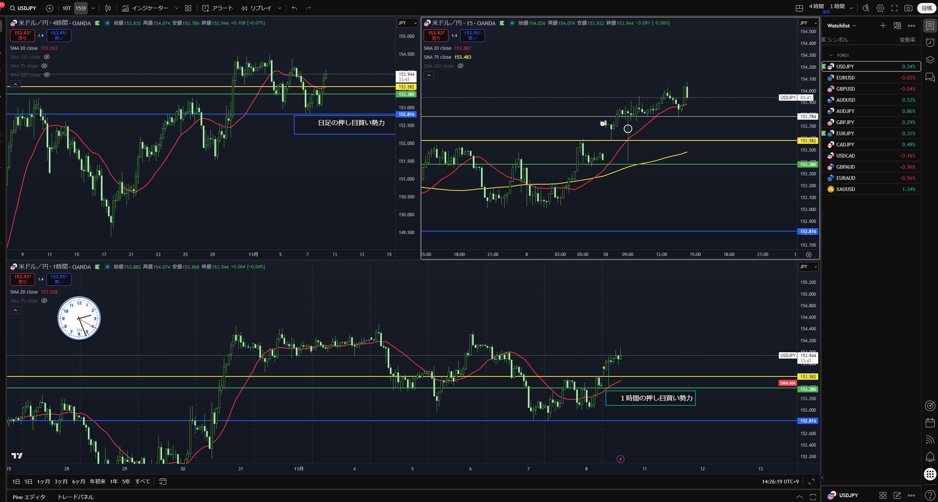Click the Alert button in toolbar

pos(217,8)
